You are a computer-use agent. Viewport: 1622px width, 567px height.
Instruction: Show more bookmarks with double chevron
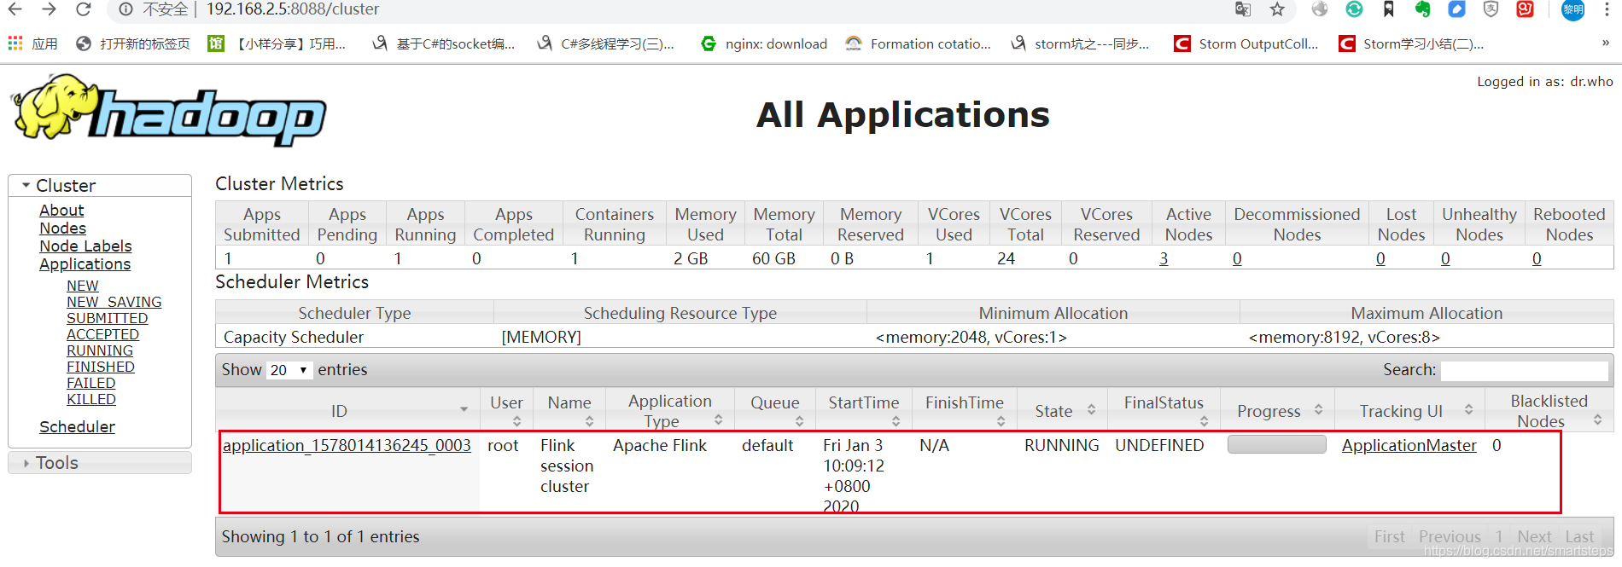pyautogui.click(x=1606, y=43)
